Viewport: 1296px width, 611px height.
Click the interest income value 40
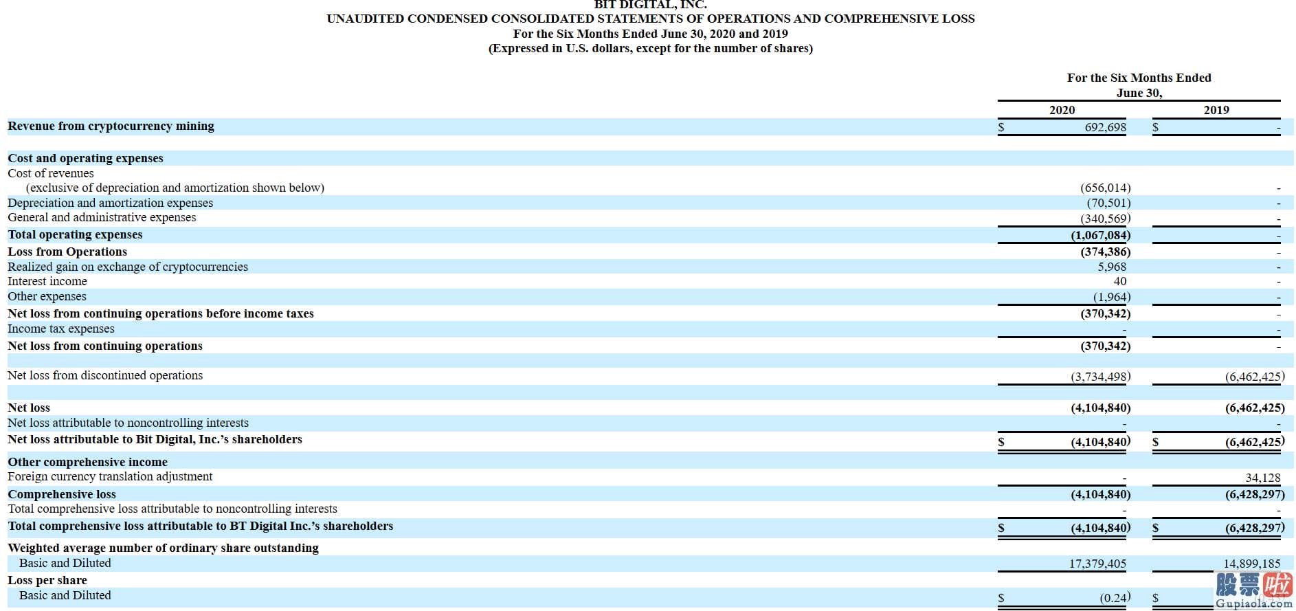pos(1120,281)
